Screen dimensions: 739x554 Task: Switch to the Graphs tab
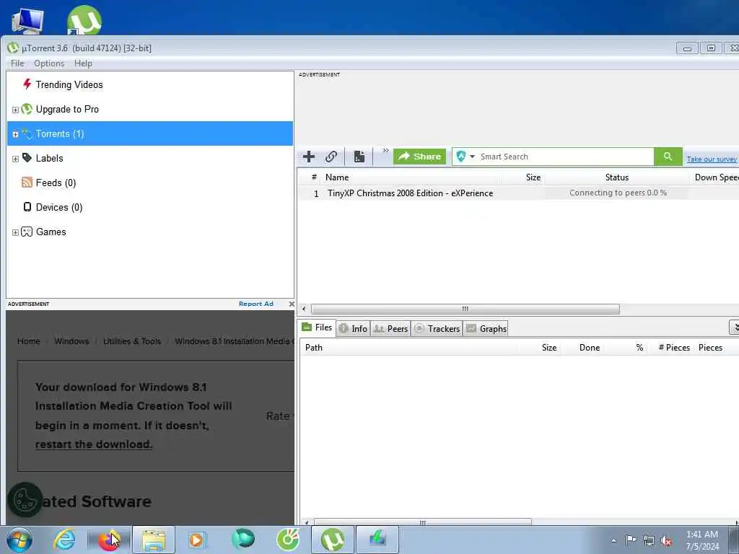click(x=486, y=329)
